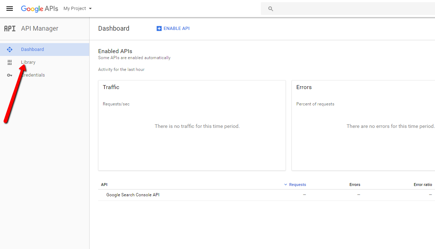Open Credentials in the sidebar

point(45,75)
